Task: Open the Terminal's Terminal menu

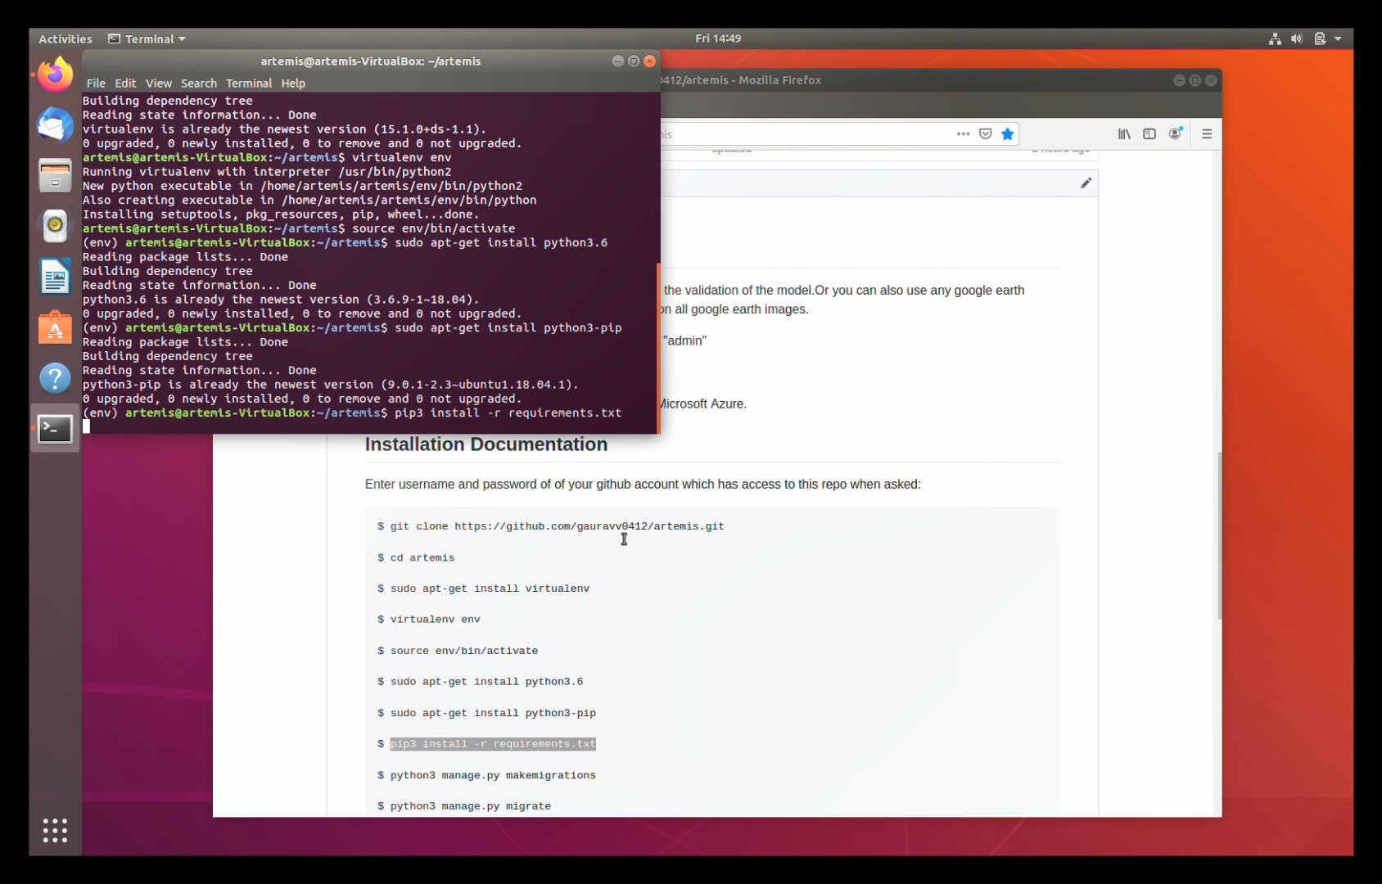Action: click(249, 83)
